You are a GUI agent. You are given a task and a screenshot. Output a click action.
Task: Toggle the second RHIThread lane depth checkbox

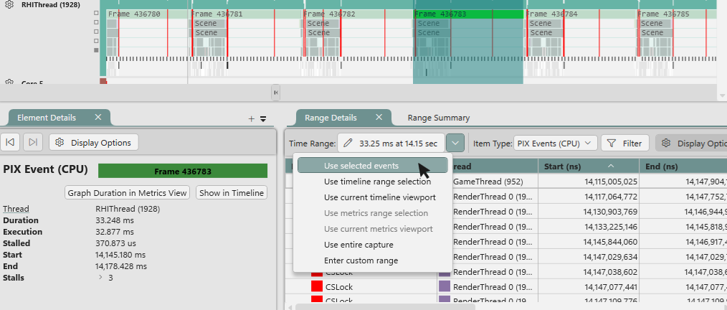pos(97,22)
